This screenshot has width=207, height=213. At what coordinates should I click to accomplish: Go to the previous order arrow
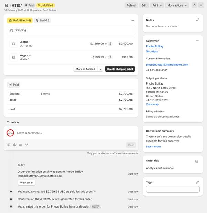click(x=194, y=5)
